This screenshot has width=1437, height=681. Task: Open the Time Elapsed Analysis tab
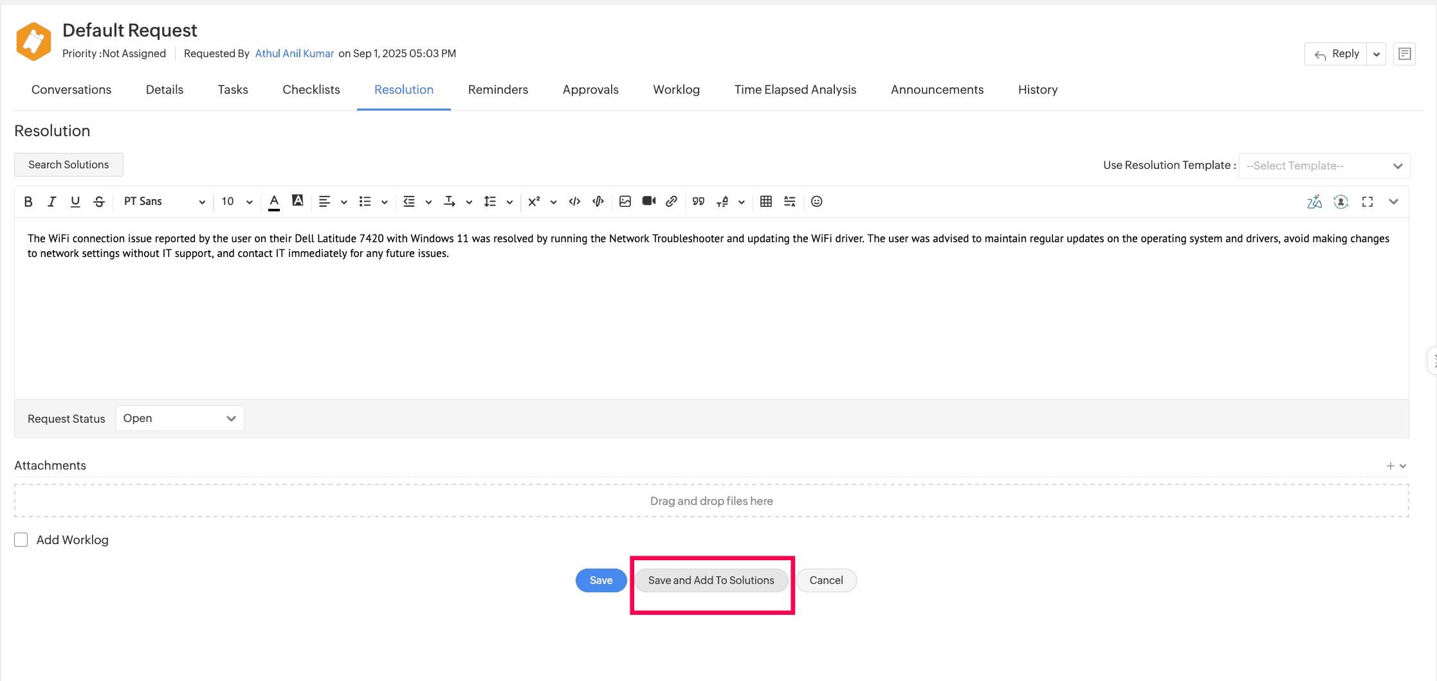click(x=796, y=90)
